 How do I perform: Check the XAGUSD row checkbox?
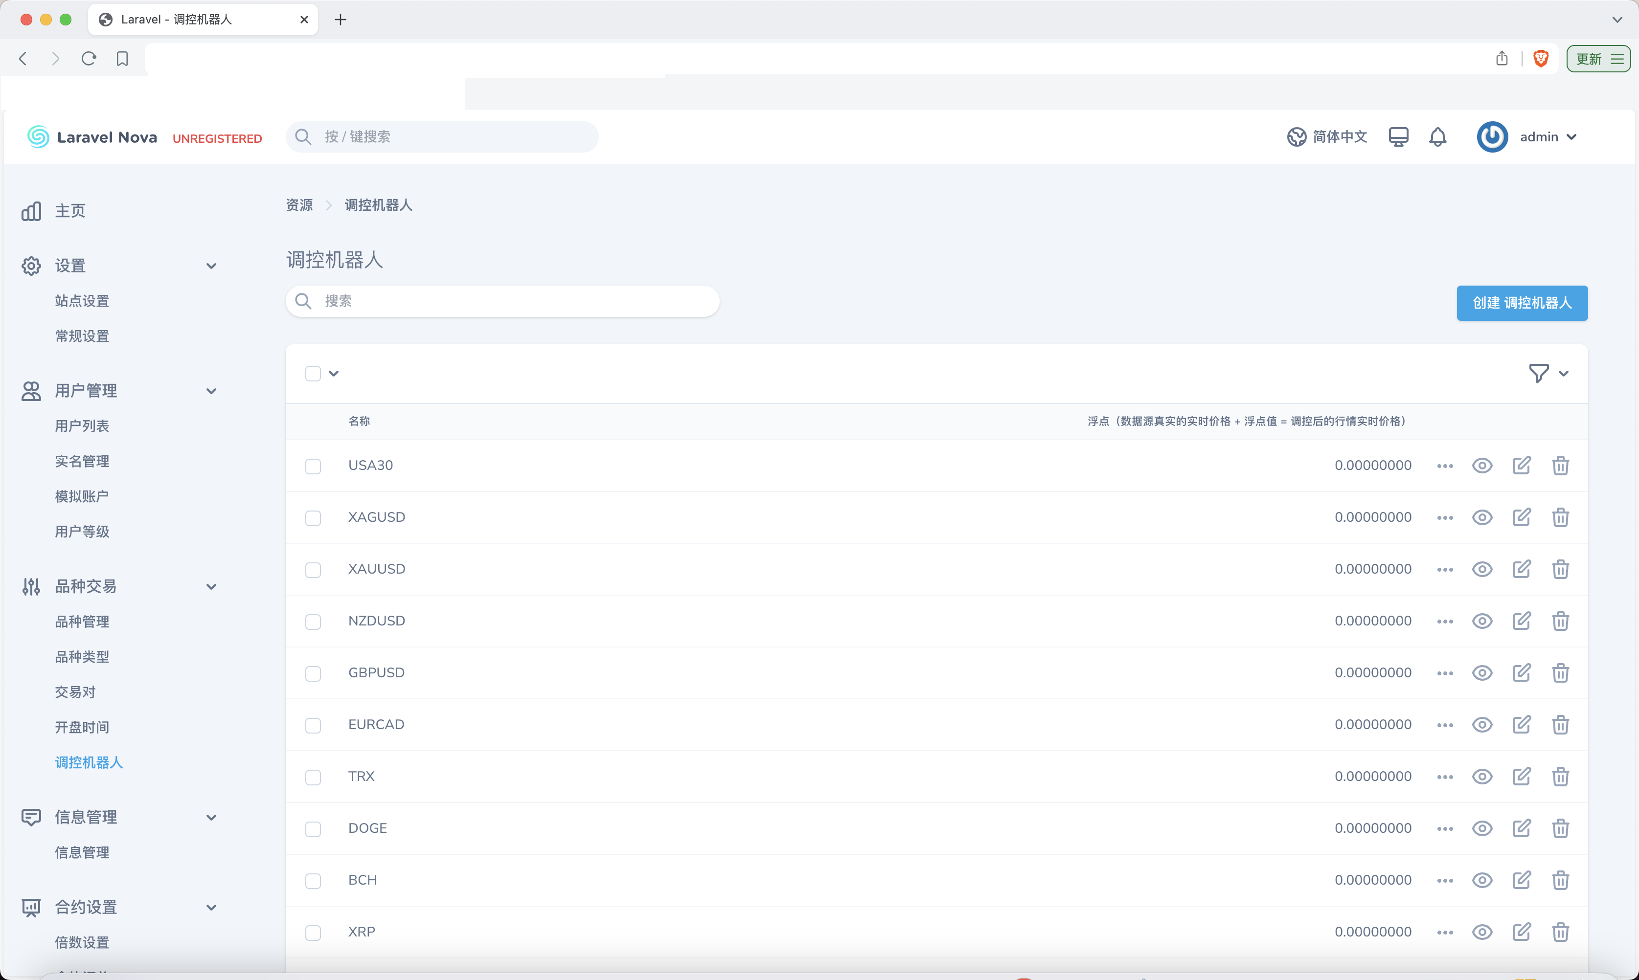[313, 518]
